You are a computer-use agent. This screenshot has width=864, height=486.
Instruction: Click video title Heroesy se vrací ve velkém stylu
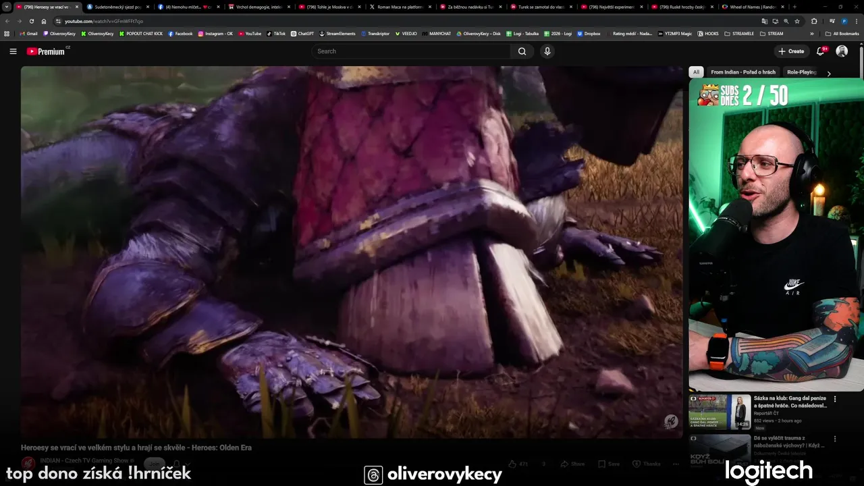point(136,448)
